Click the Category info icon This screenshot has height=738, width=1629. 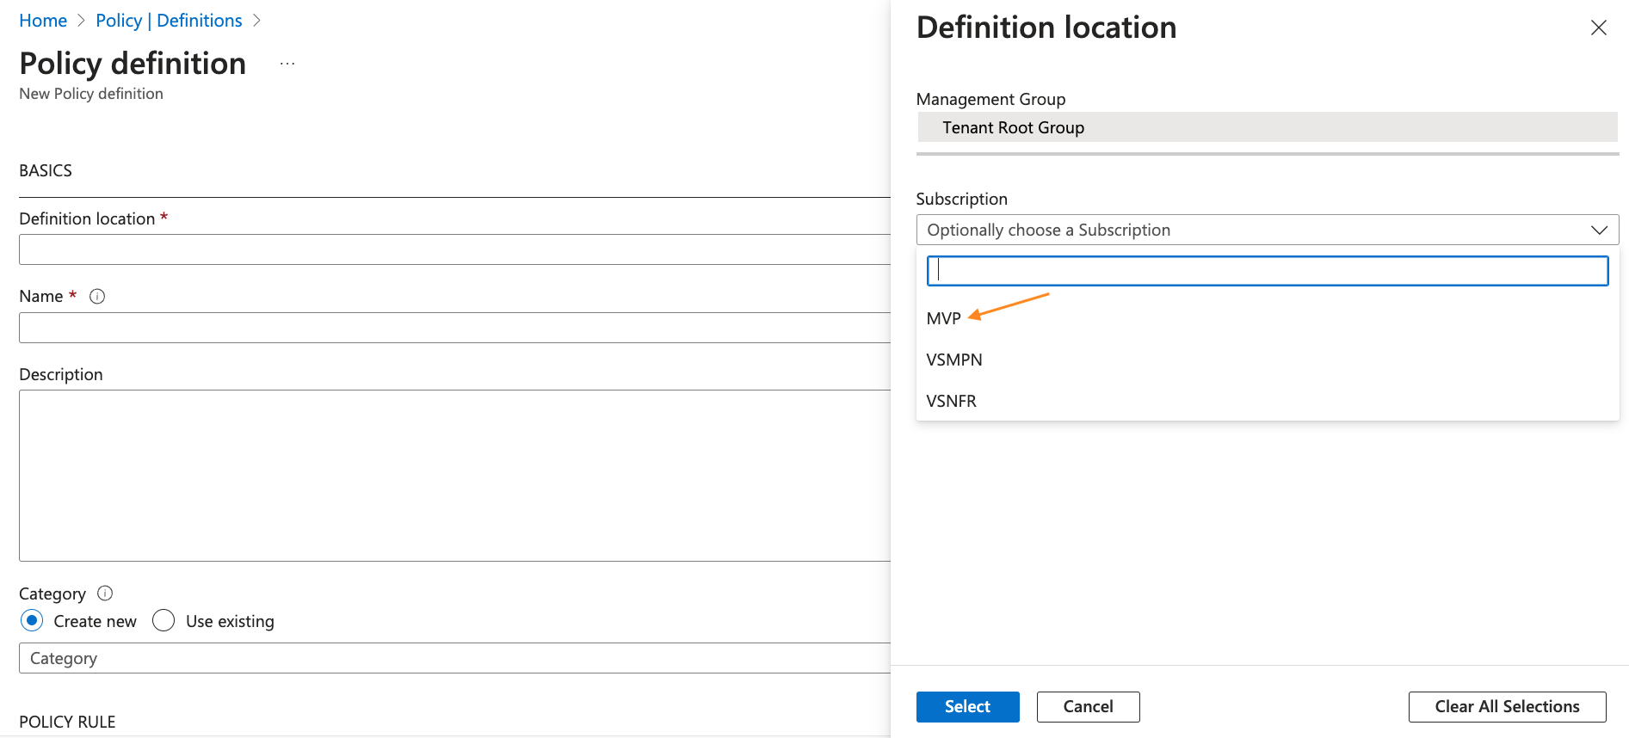coord(105,593)
